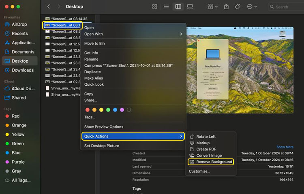Viewport: 304px width, 194px height.
Task: Choose the red tag colour dot
Action: coord(87,110)
